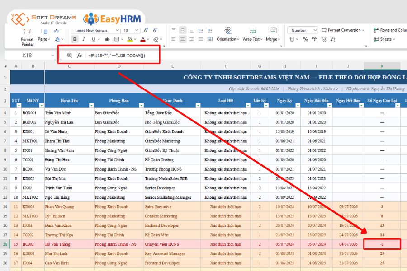Viewport: 407px width, 271px height.
Task: Click the Currency format icon
Action: (292, 39)
